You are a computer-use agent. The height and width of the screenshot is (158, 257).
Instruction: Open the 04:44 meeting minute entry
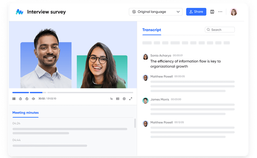[x=16, y=140]
